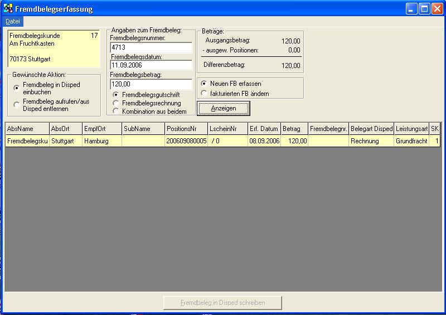Screen dimensions: 446x315
Task: Open the Datei menu
Action: pos(12,21)
